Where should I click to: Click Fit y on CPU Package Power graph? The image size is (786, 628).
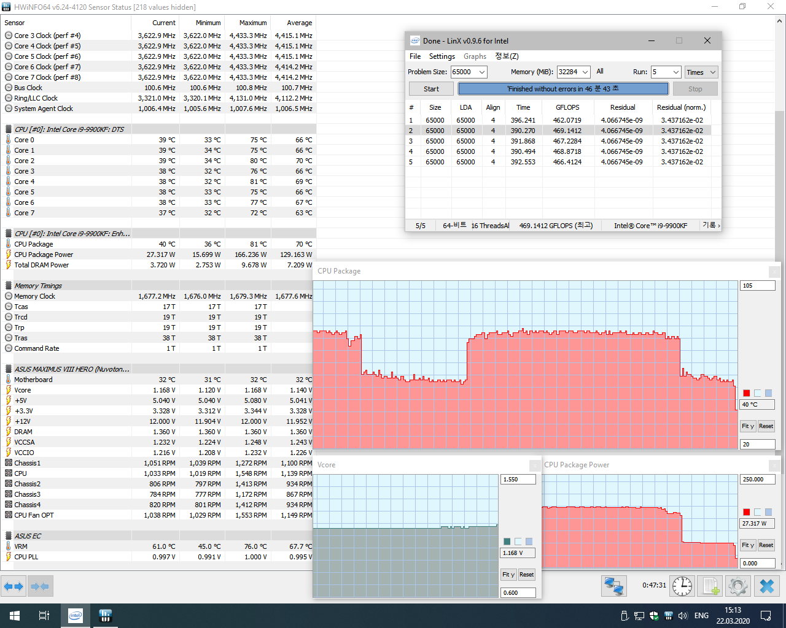pos(748,545)
